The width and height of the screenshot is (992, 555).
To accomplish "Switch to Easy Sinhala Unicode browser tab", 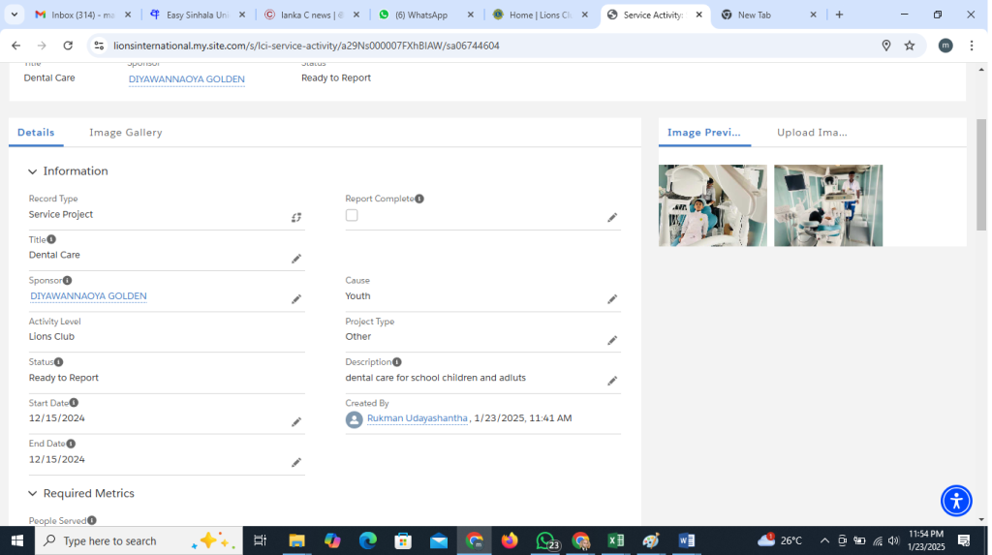I will (197, 15).
